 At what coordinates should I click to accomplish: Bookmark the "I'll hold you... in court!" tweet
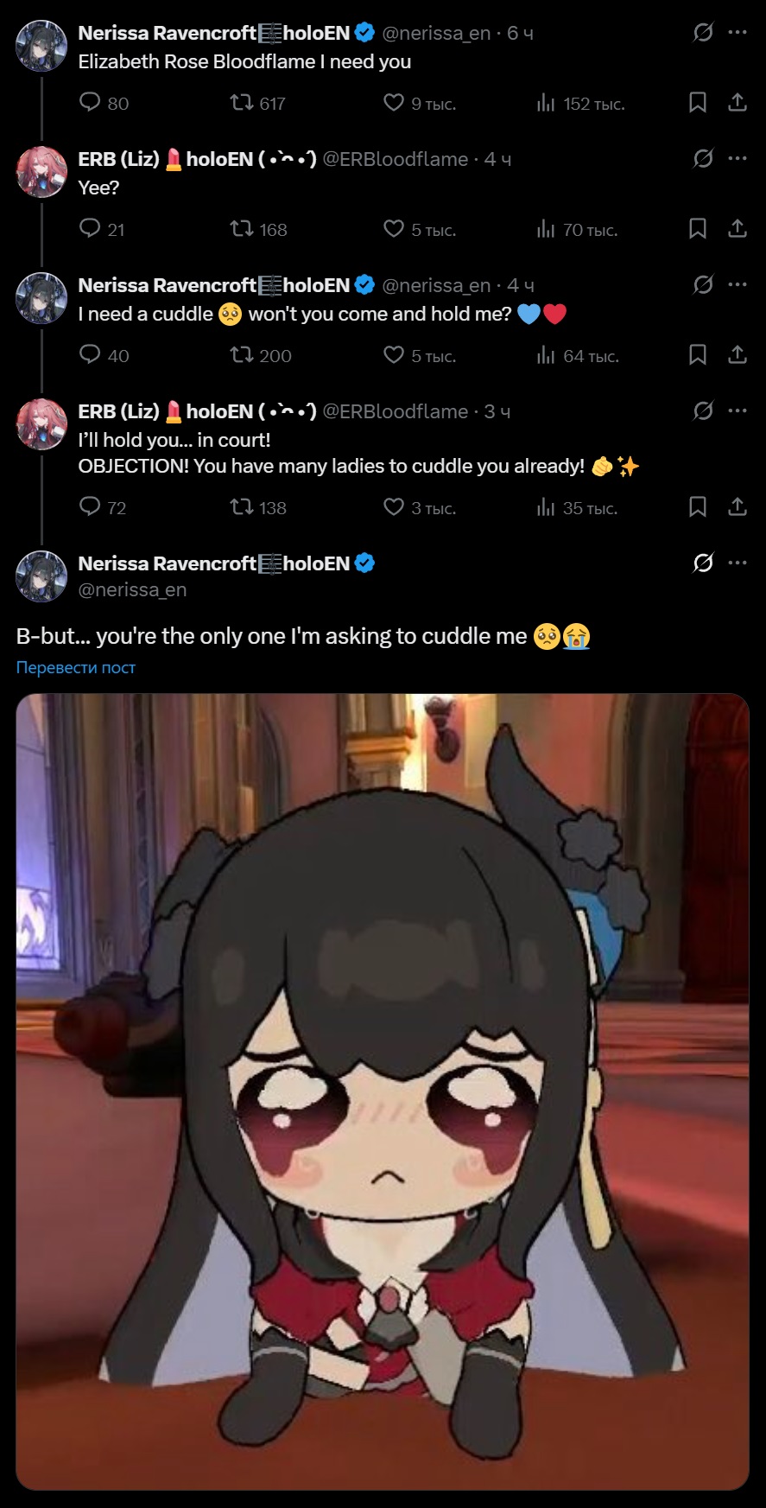698,507
